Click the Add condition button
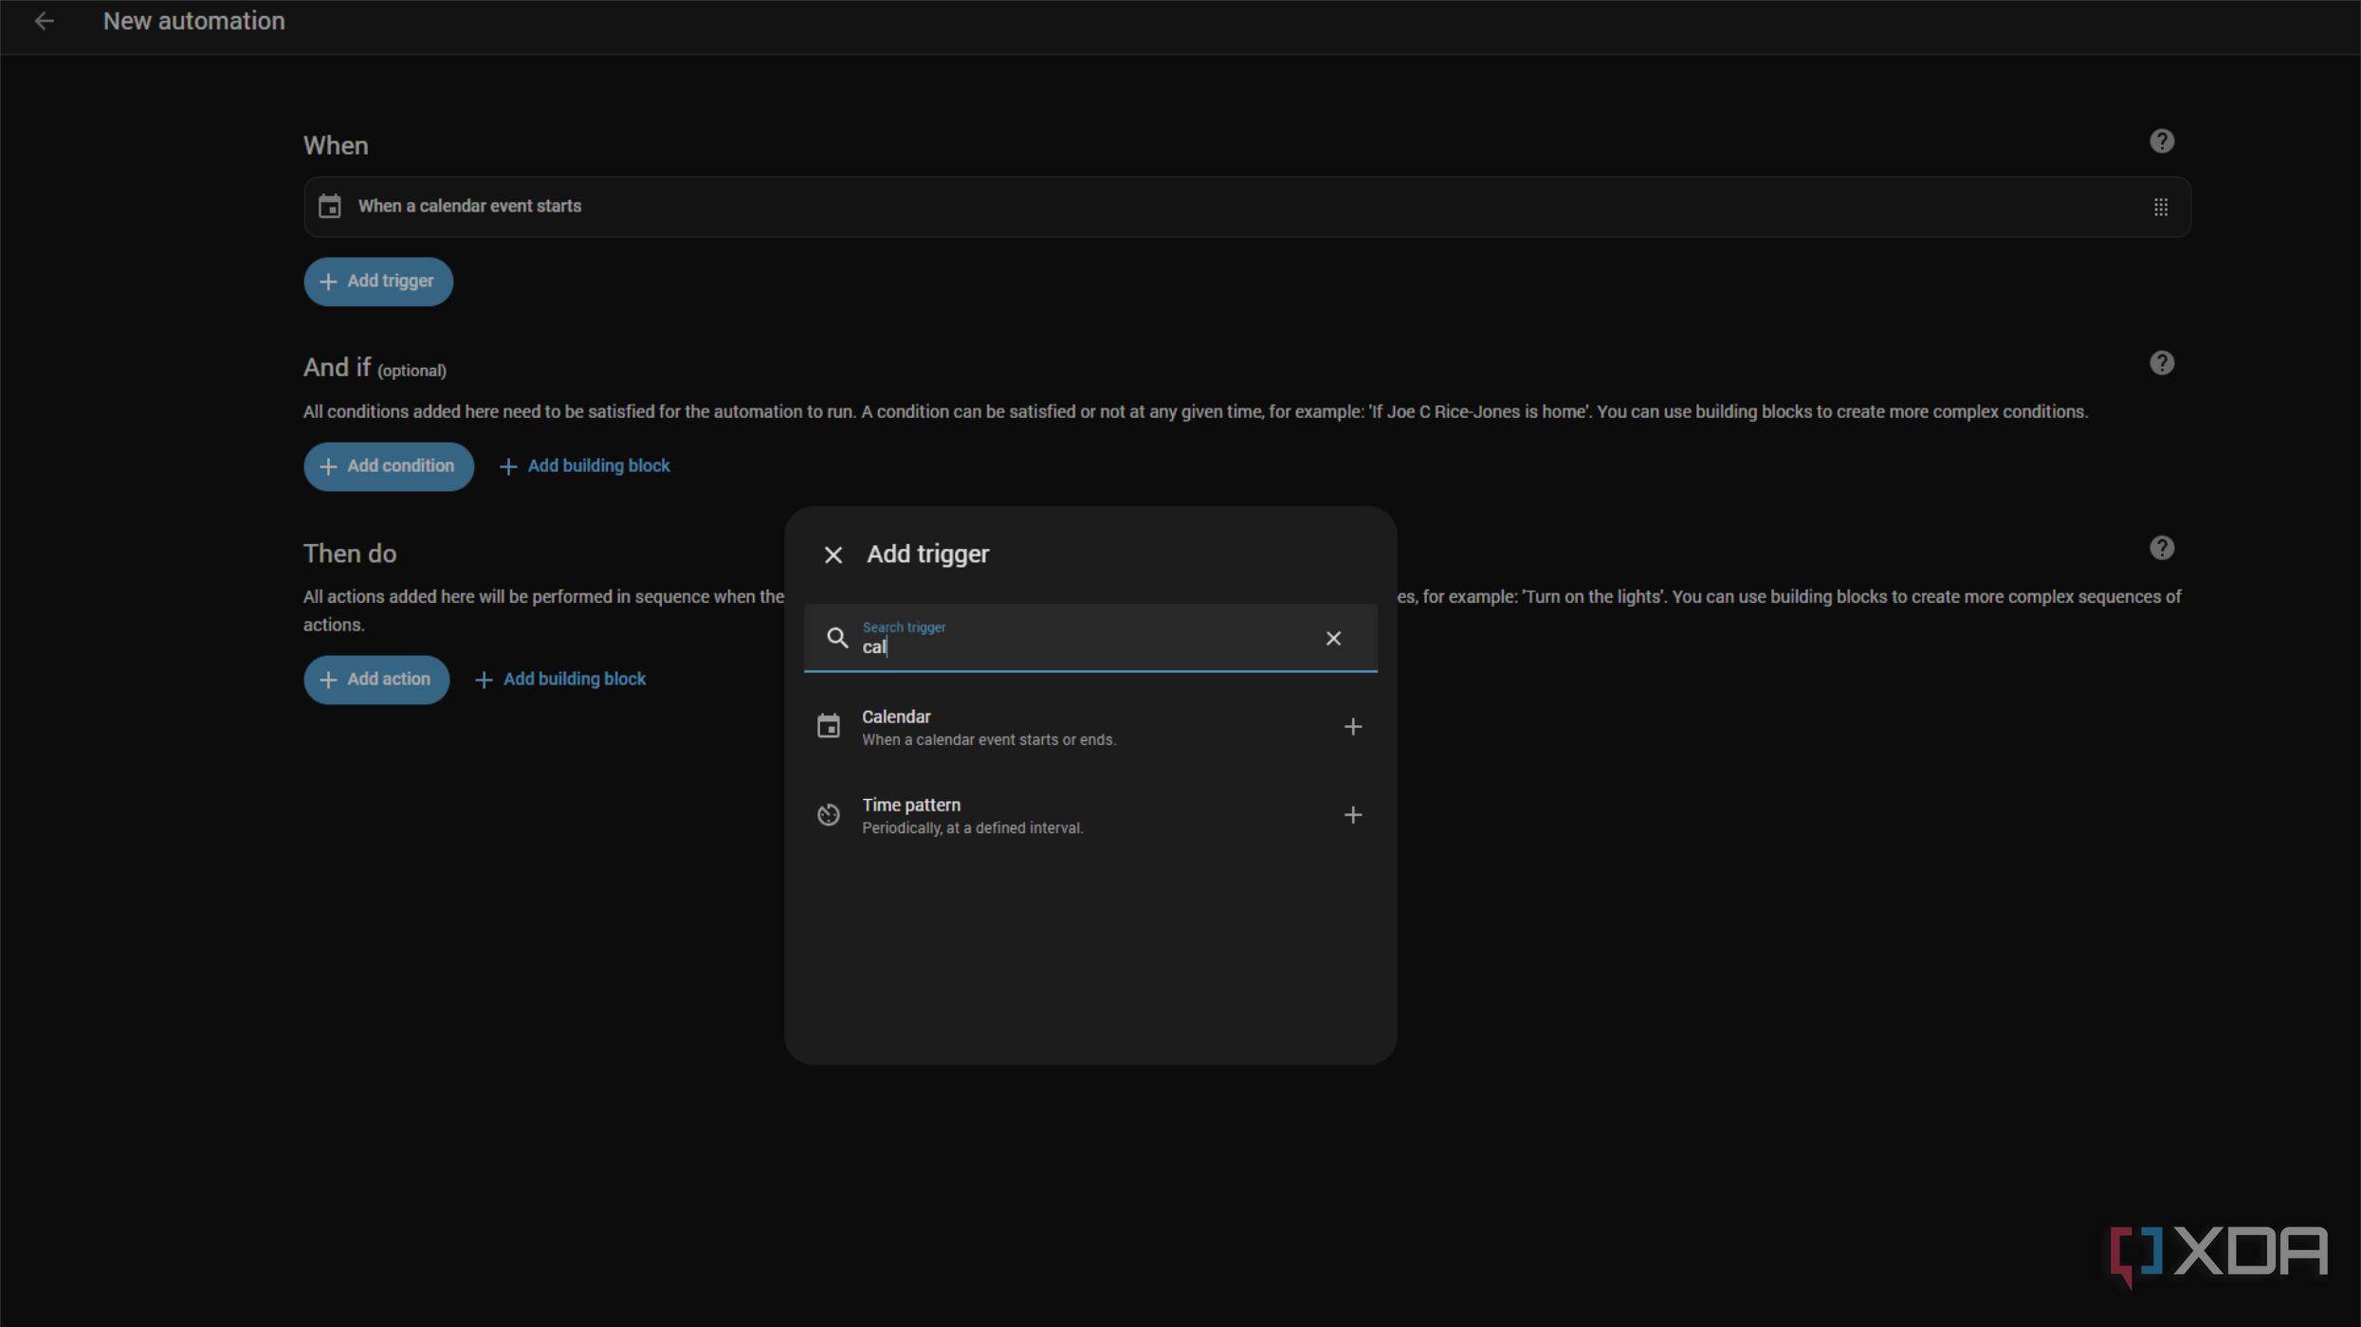The width and height of the screenshot is (2361, 1327). (x=388, y=466)
